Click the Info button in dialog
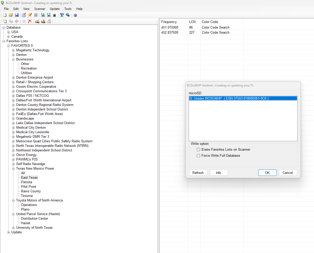 (219, 173)
